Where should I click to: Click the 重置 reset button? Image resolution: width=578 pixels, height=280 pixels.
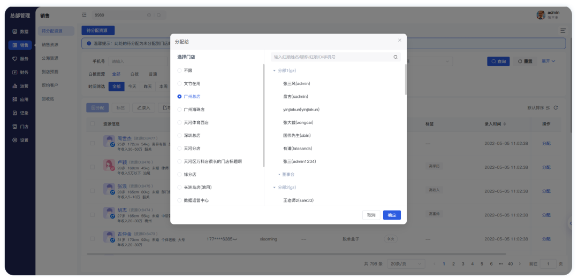coord(525,61)
